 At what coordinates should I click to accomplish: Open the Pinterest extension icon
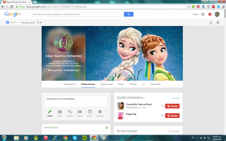(x=198, y=7)
